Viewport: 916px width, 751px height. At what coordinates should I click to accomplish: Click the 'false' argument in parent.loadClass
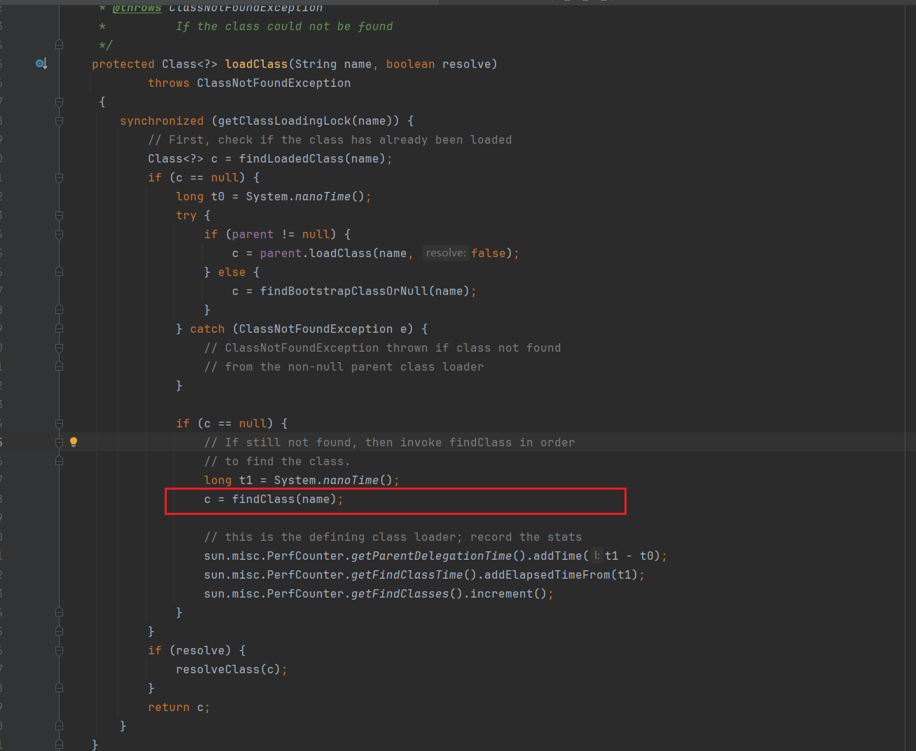point(488,253)
